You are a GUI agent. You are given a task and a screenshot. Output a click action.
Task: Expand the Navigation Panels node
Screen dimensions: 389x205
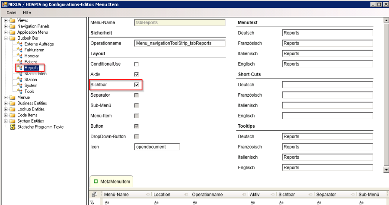click(6, 26)
